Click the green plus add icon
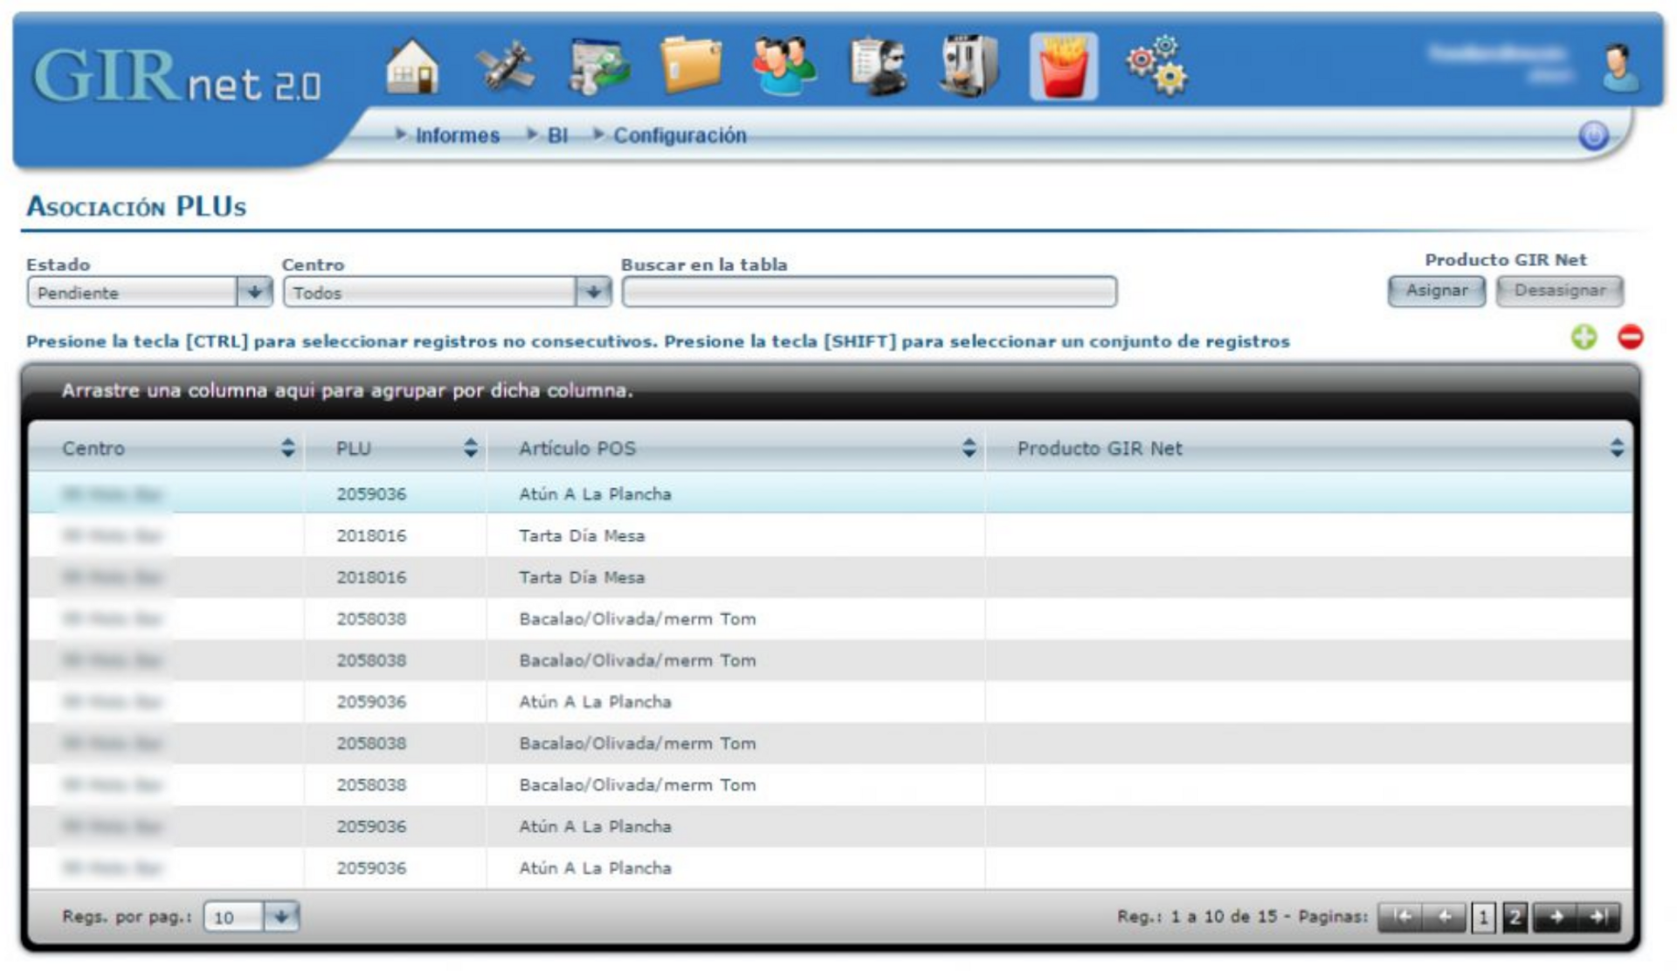 pos(1584,337)
